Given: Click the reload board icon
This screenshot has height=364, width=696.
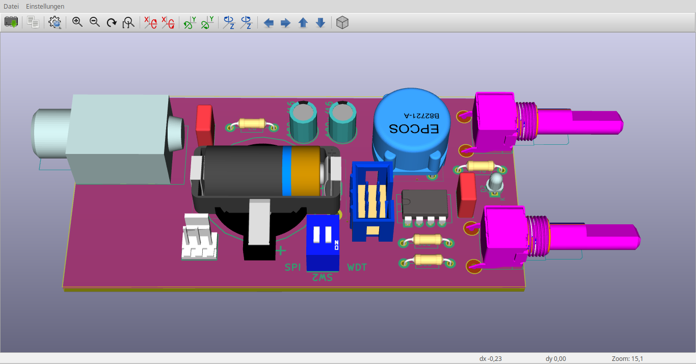Looking at the screenshot, I should (x=11, y=22).
